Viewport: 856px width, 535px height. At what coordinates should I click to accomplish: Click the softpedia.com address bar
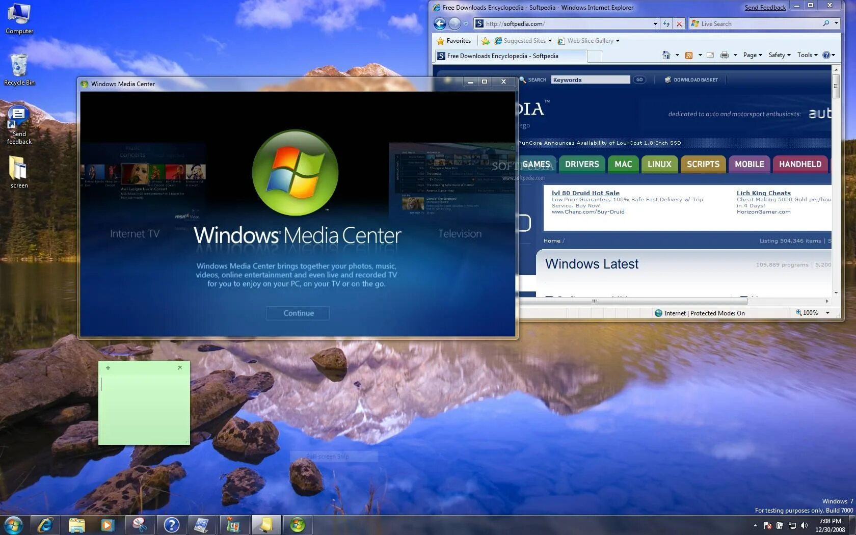click(563, 23)
